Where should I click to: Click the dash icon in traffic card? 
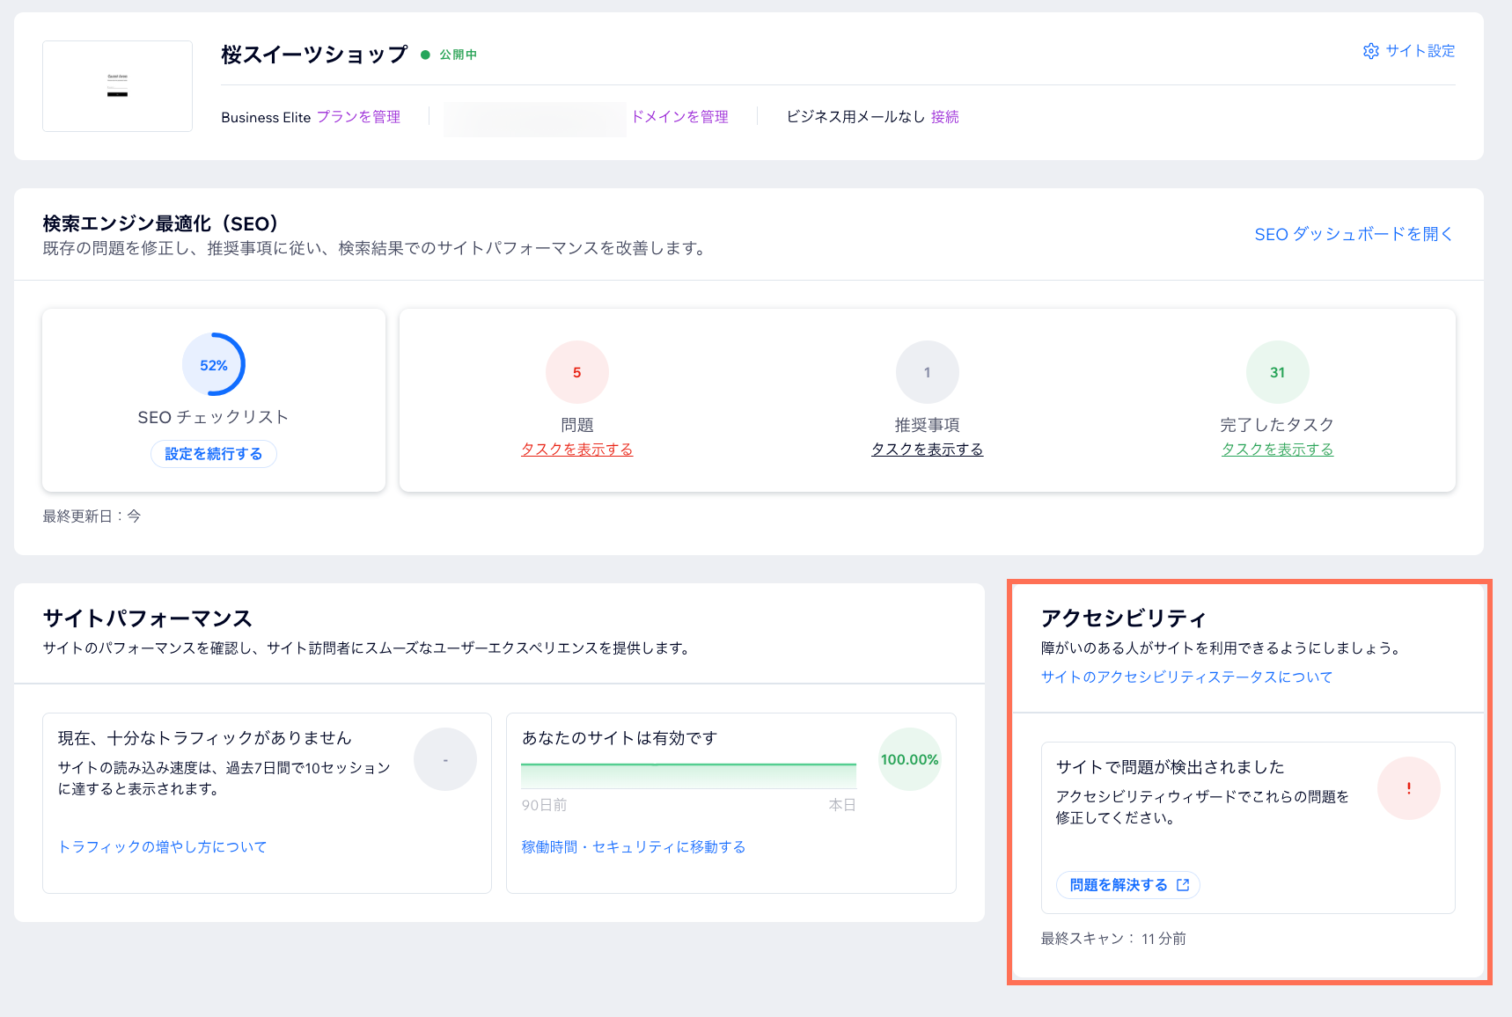(445, 758)
